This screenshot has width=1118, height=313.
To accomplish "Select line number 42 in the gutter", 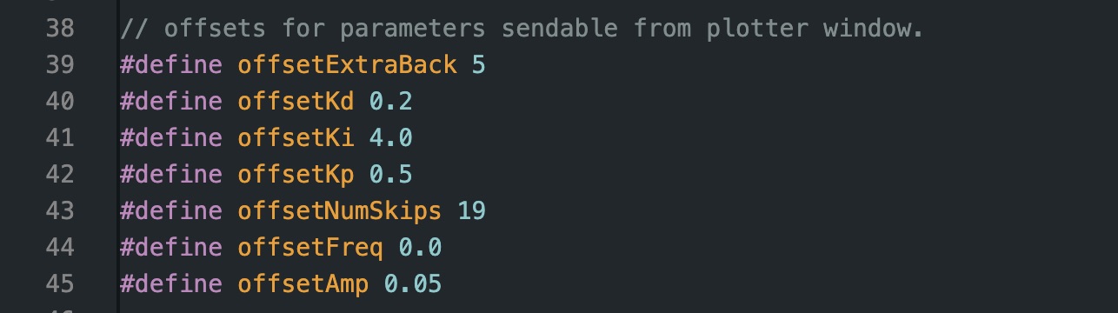I will (59, 176).
